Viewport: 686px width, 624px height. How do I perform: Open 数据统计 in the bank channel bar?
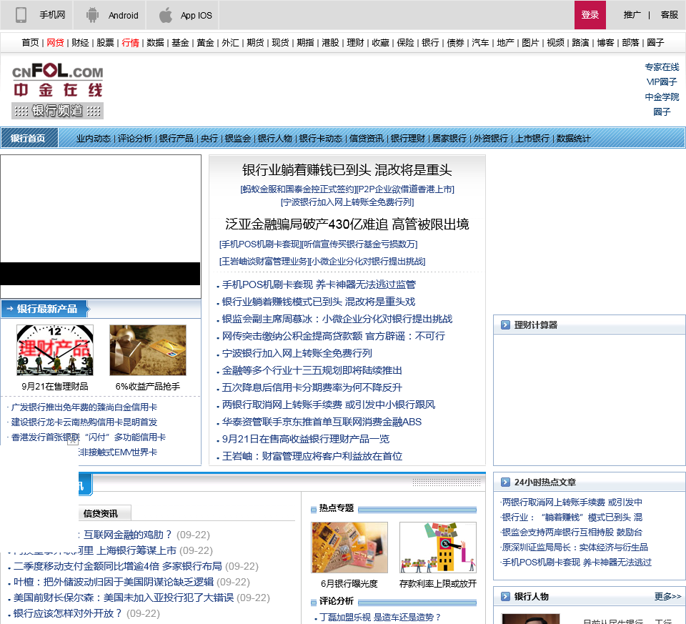(574, 138)
